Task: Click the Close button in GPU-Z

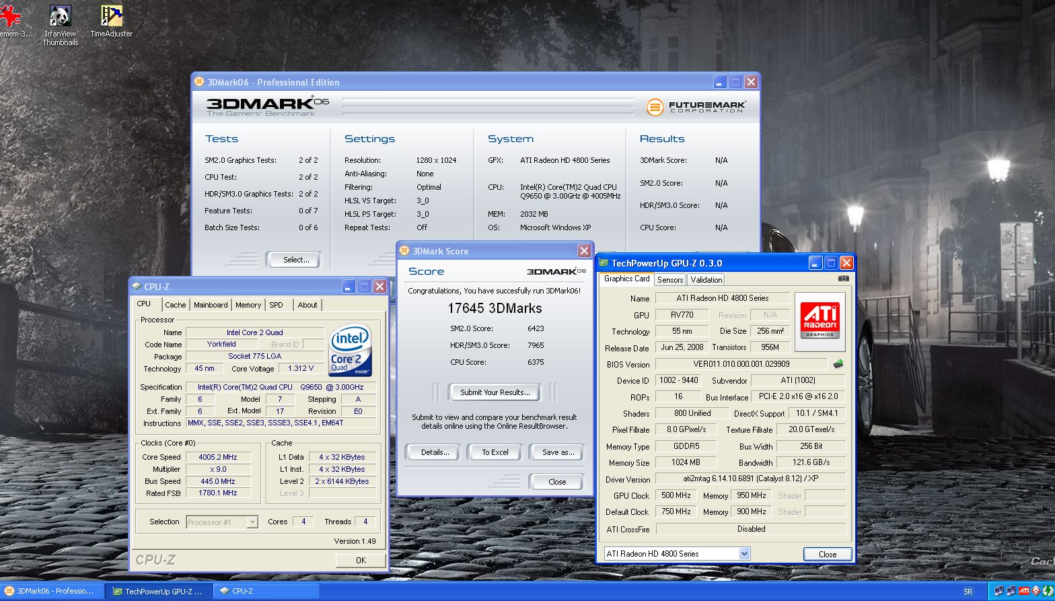Action: [828, 555]
